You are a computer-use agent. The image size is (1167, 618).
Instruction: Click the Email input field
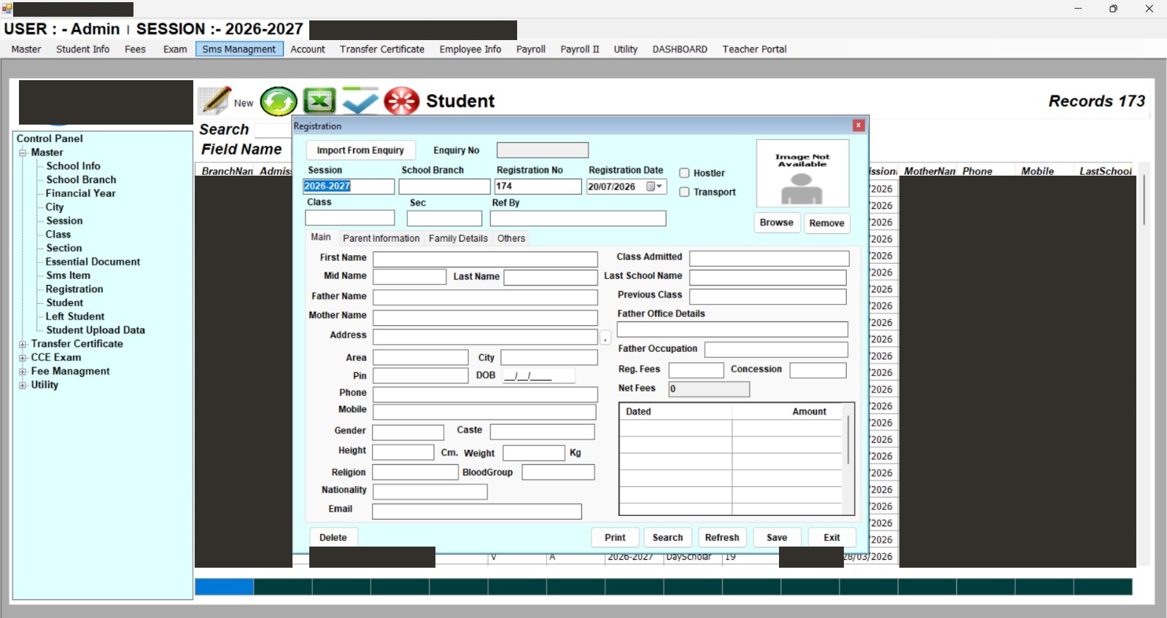[x=477, y=511]
